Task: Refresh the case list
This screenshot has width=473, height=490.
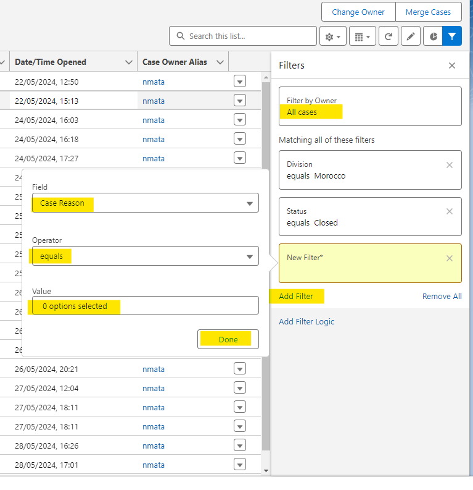Action: 388,36
